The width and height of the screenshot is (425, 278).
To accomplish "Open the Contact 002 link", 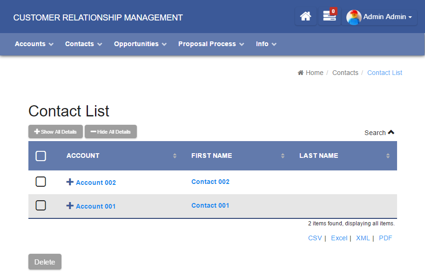I will [210, 182].
